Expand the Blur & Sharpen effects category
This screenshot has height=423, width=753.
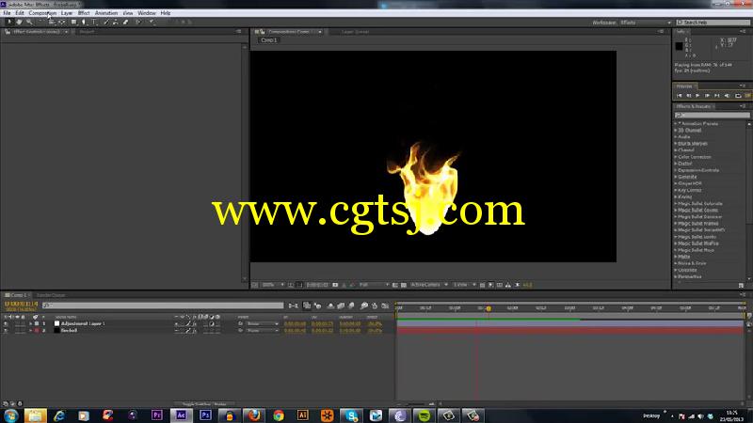(x=676, y=144)
